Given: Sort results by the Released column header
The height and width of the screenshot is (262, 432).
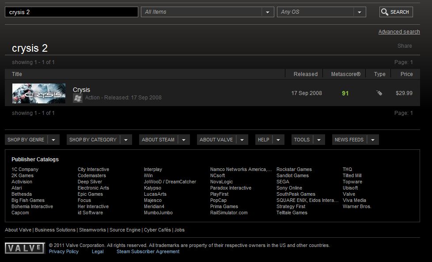Looking at the screenshot, I should [306, 74].
